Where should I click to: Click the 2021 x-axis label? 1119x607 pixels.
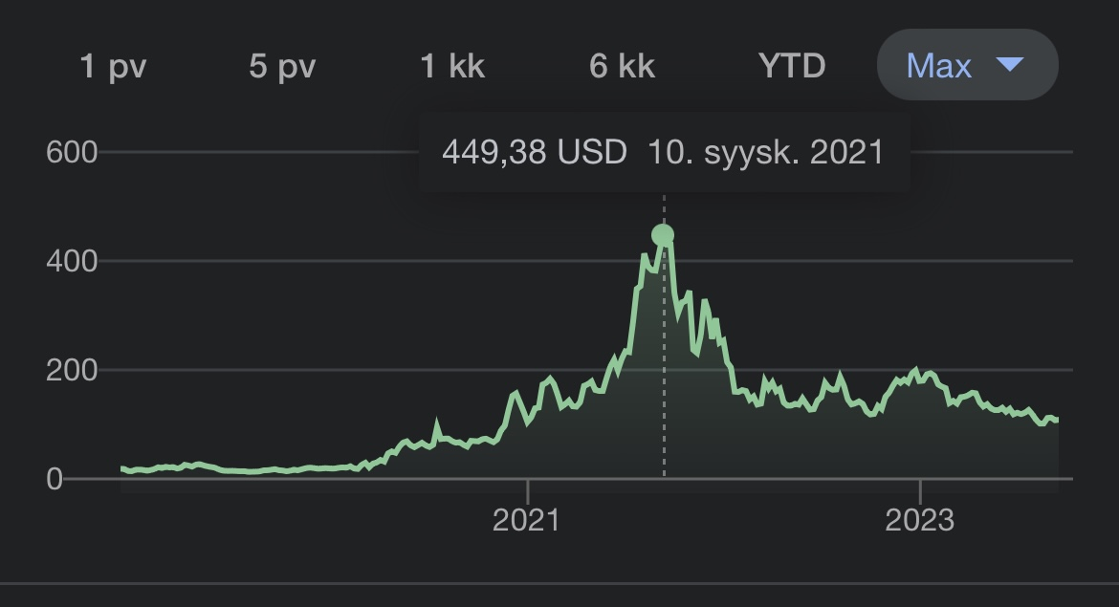pyautogui.click(x=527, y=520)
